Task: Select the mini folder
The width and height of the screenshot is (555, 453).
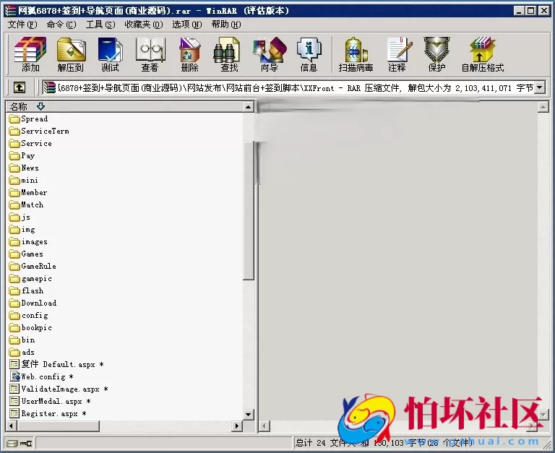Action: [x=24, y=181]
